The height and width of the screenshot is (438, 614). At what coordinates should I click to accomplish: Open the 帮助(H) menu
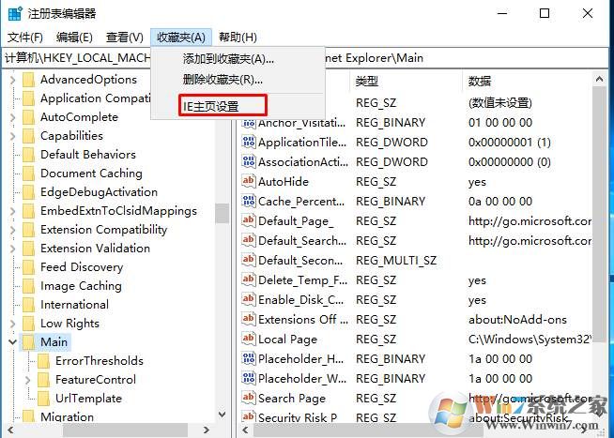[238, 38]
